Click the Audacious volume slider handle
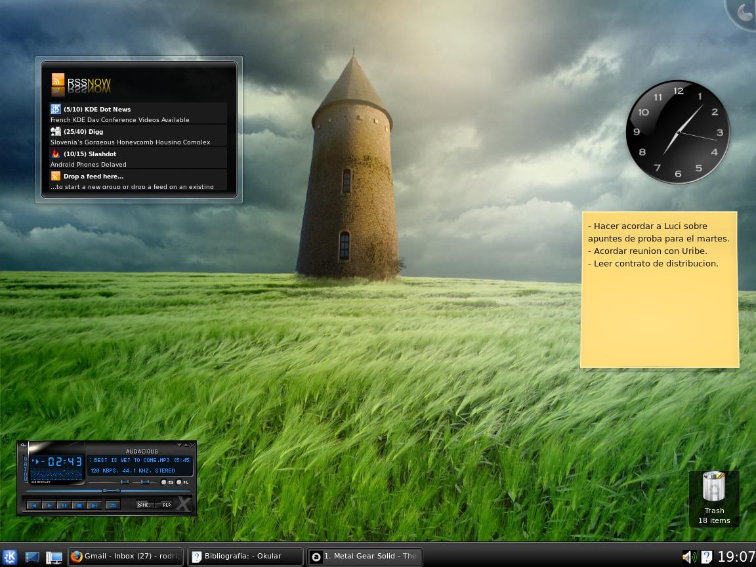Screen dimensions: 756x567 click(x=125, y=482)
